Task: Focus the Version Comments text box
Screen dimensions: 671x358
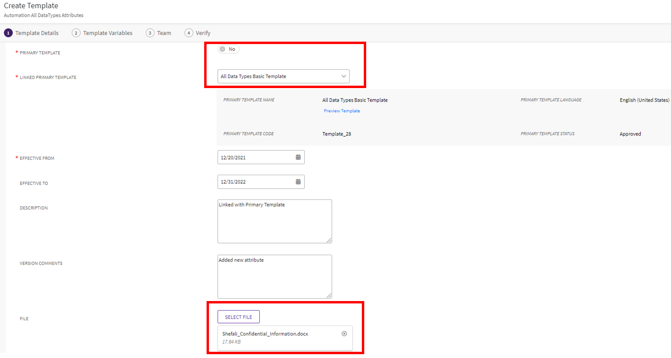Action: (x=274, y=278)
